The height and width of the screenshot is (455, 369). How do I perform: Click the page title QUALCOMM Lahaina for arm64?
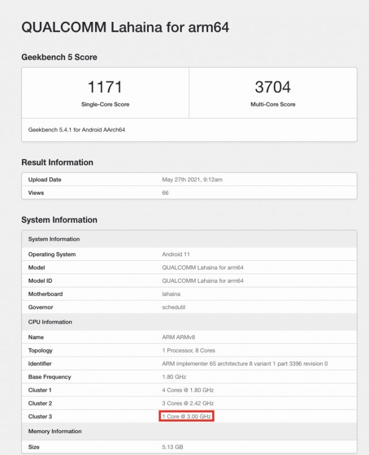pyautogui.click(x=125, y=27)
